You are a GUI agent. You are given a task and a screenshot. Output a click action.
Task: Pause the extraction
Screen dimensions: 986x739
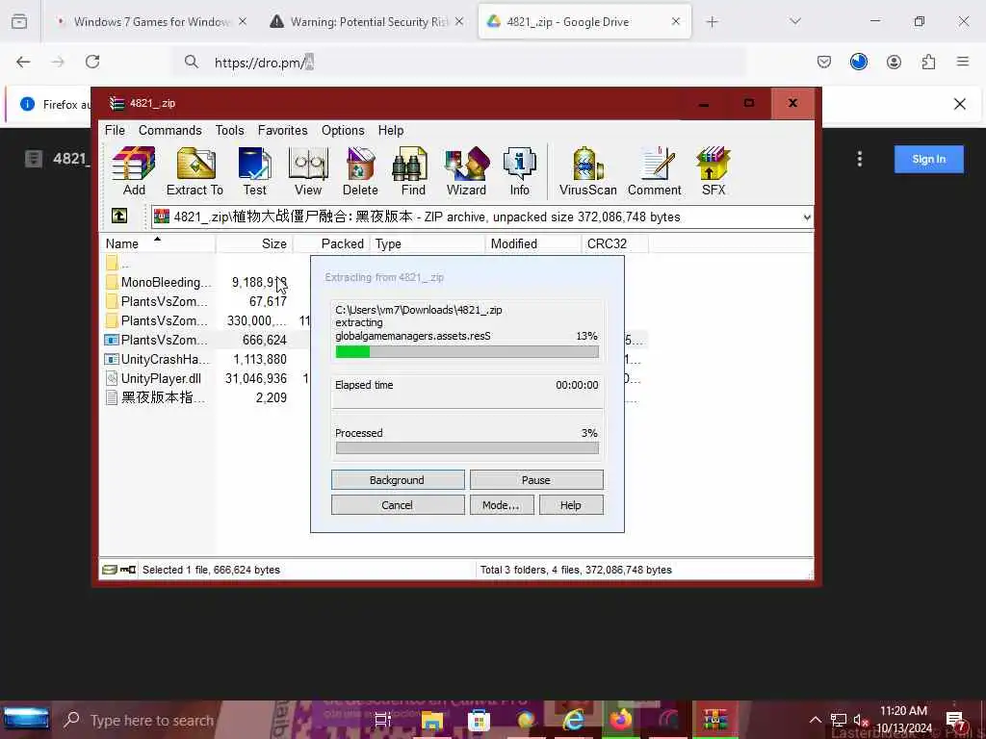[536, 480]
